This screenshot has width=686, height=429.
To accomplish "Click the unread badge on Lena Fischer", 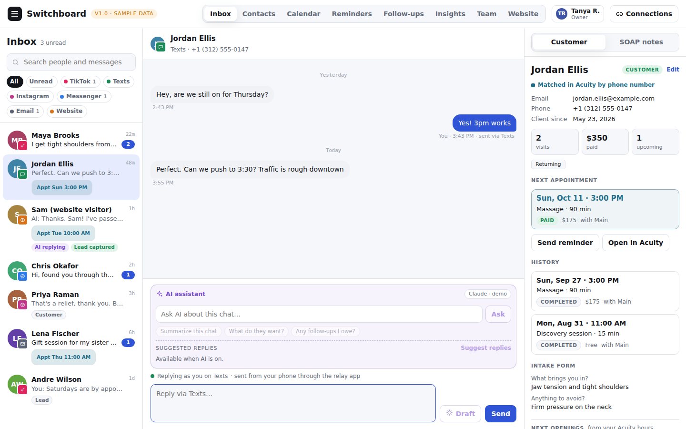I will click(128, 343).
